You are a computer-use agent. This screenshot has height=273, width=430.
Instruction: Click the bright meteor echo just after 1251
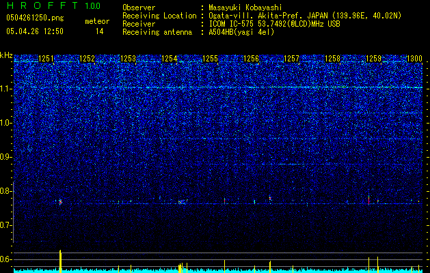point(60,202)
